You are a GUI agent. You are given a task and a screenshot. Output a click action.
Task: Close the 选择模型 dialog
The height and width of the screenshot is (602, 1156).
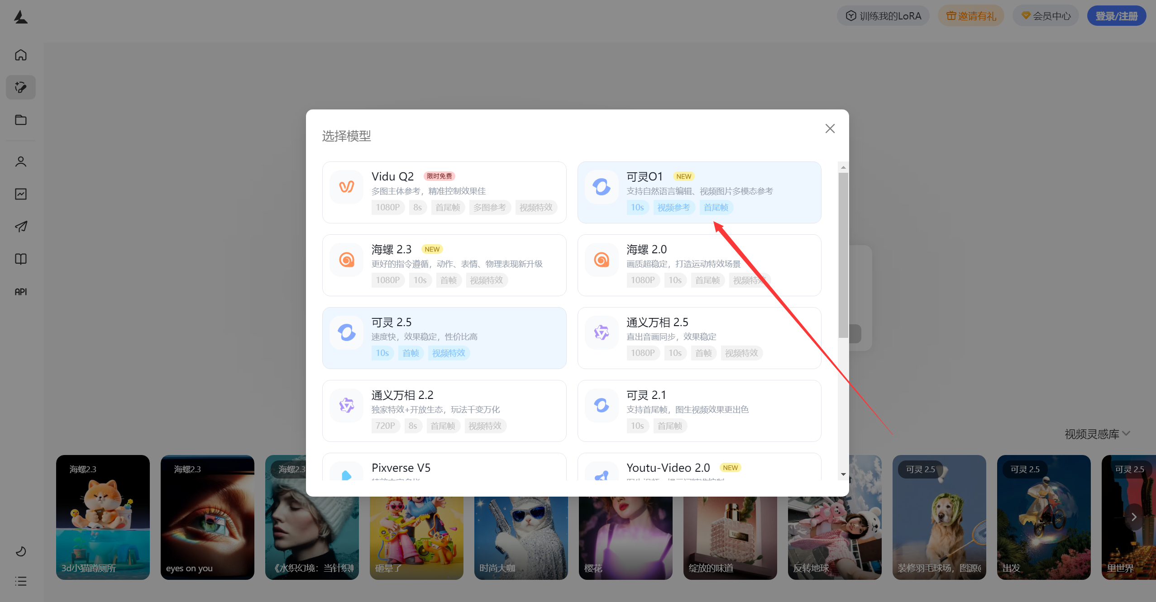coord(830,128)
